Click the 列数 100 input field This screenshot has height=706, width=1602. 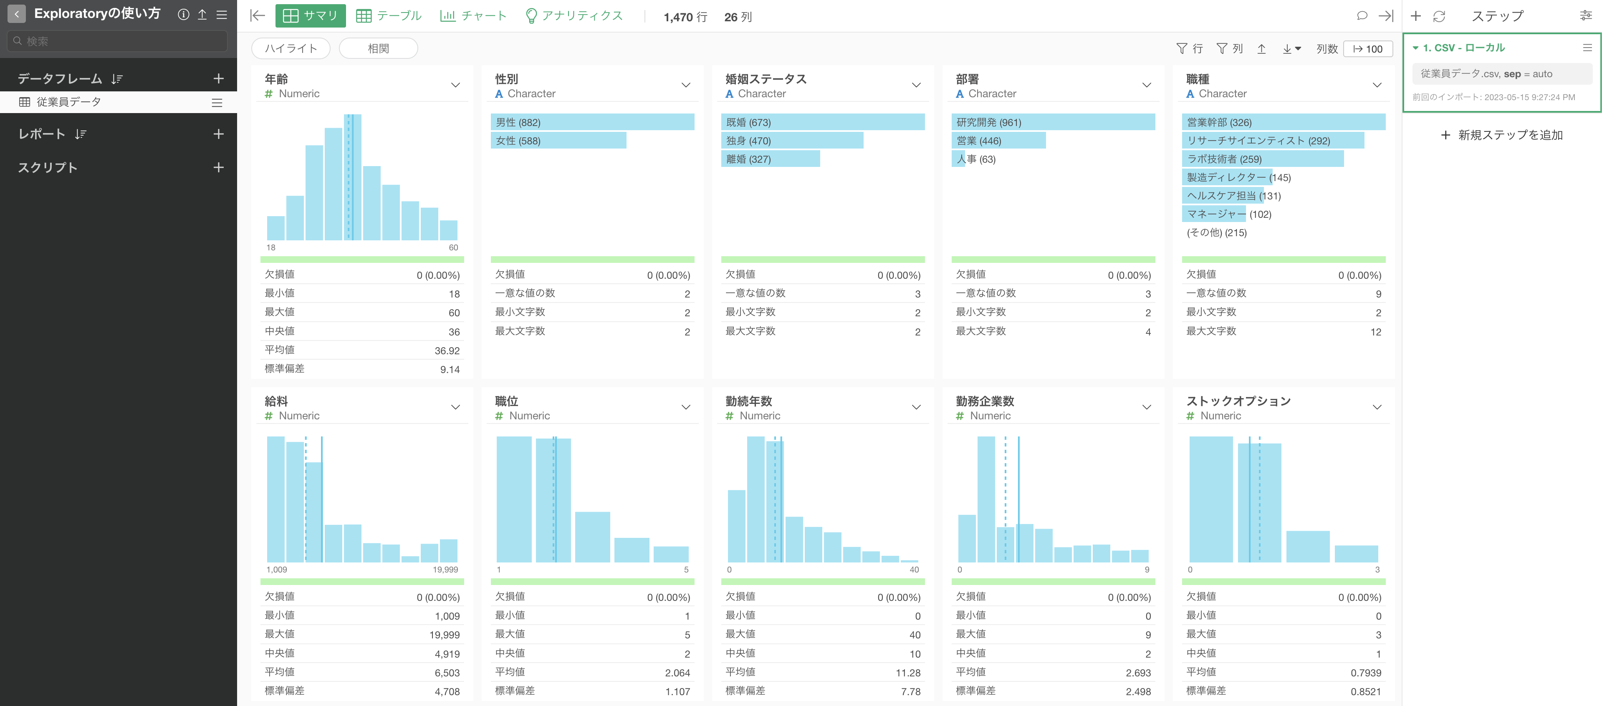point(1367,49)
